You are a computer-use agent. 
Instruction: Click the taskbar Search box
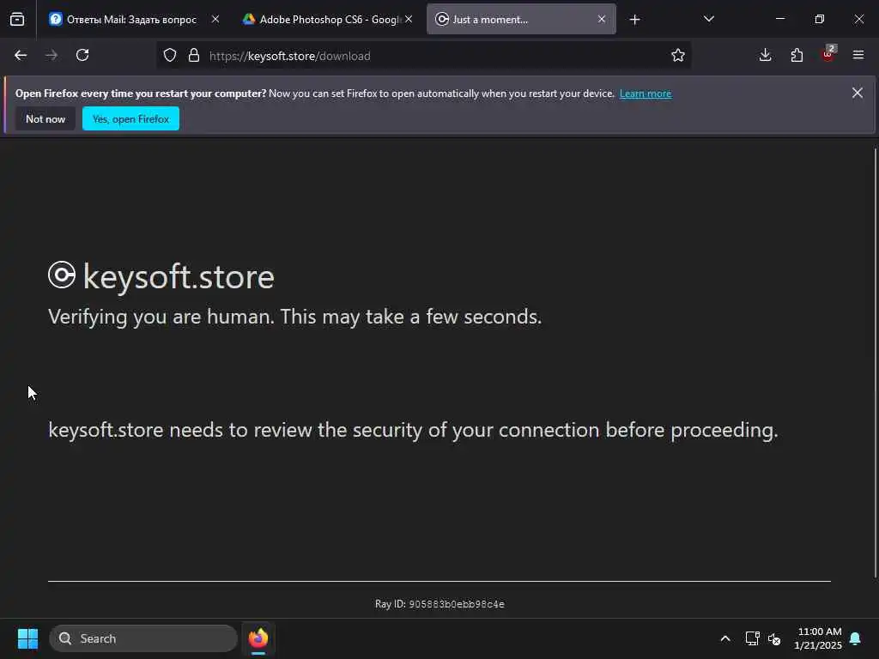coord(143,638)
